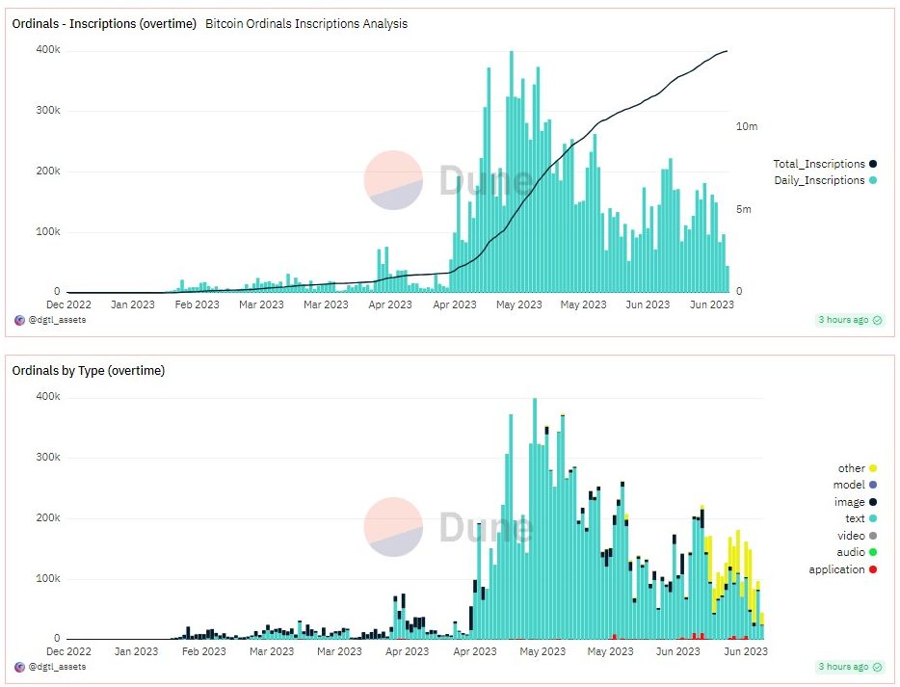Click the yellow dot icon beside the 'other' legend entry

[x=872, y=467]
